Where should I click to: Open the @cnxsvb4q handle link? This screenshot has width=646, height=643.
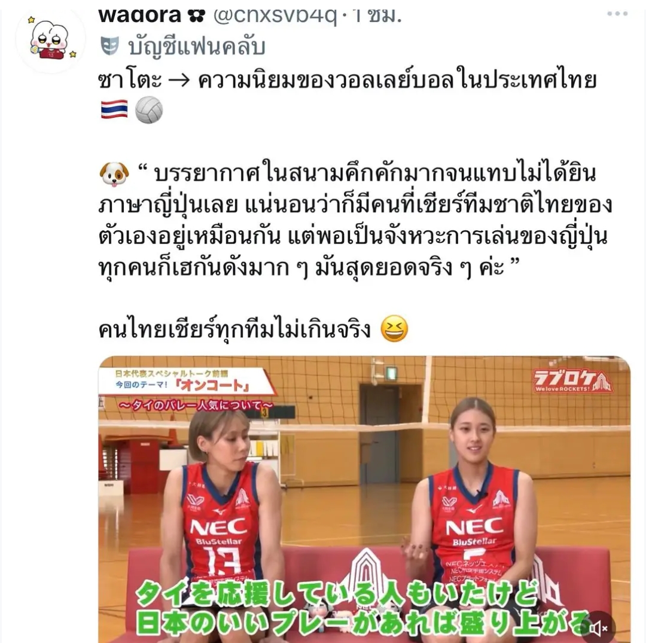point(275,17)
